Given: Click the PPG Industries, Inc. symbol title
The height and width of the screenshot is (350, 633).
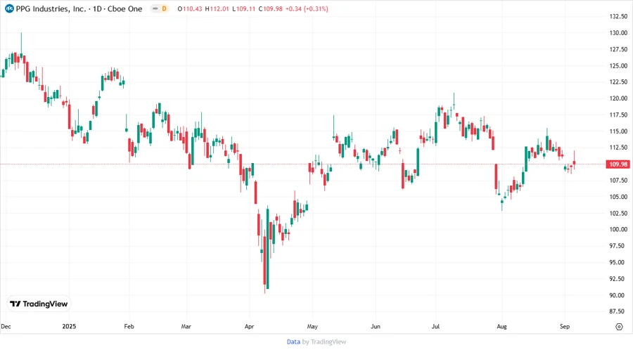Looking at the screenshot, I should (51, 8).
